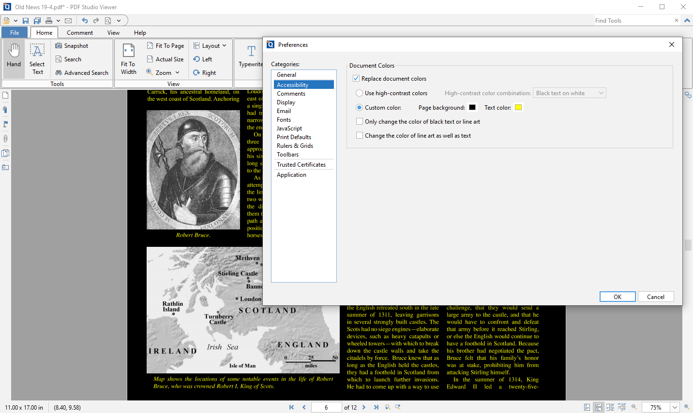Expand dropdown arrow next to Print icon
693x413 pixels.
coord(58,21)
